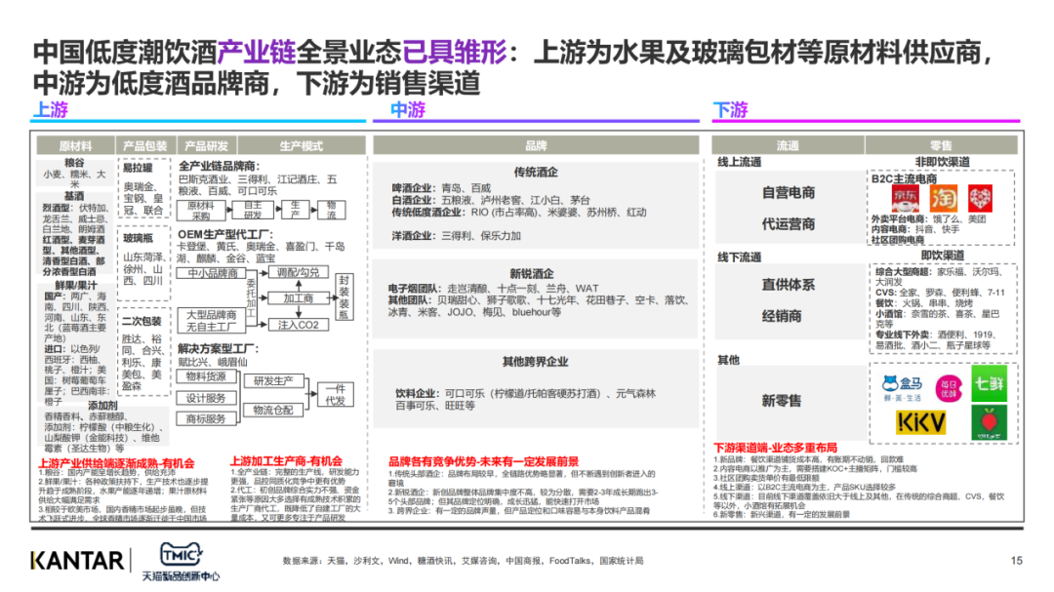Select the 生产模式 column header

click(302, 146)
